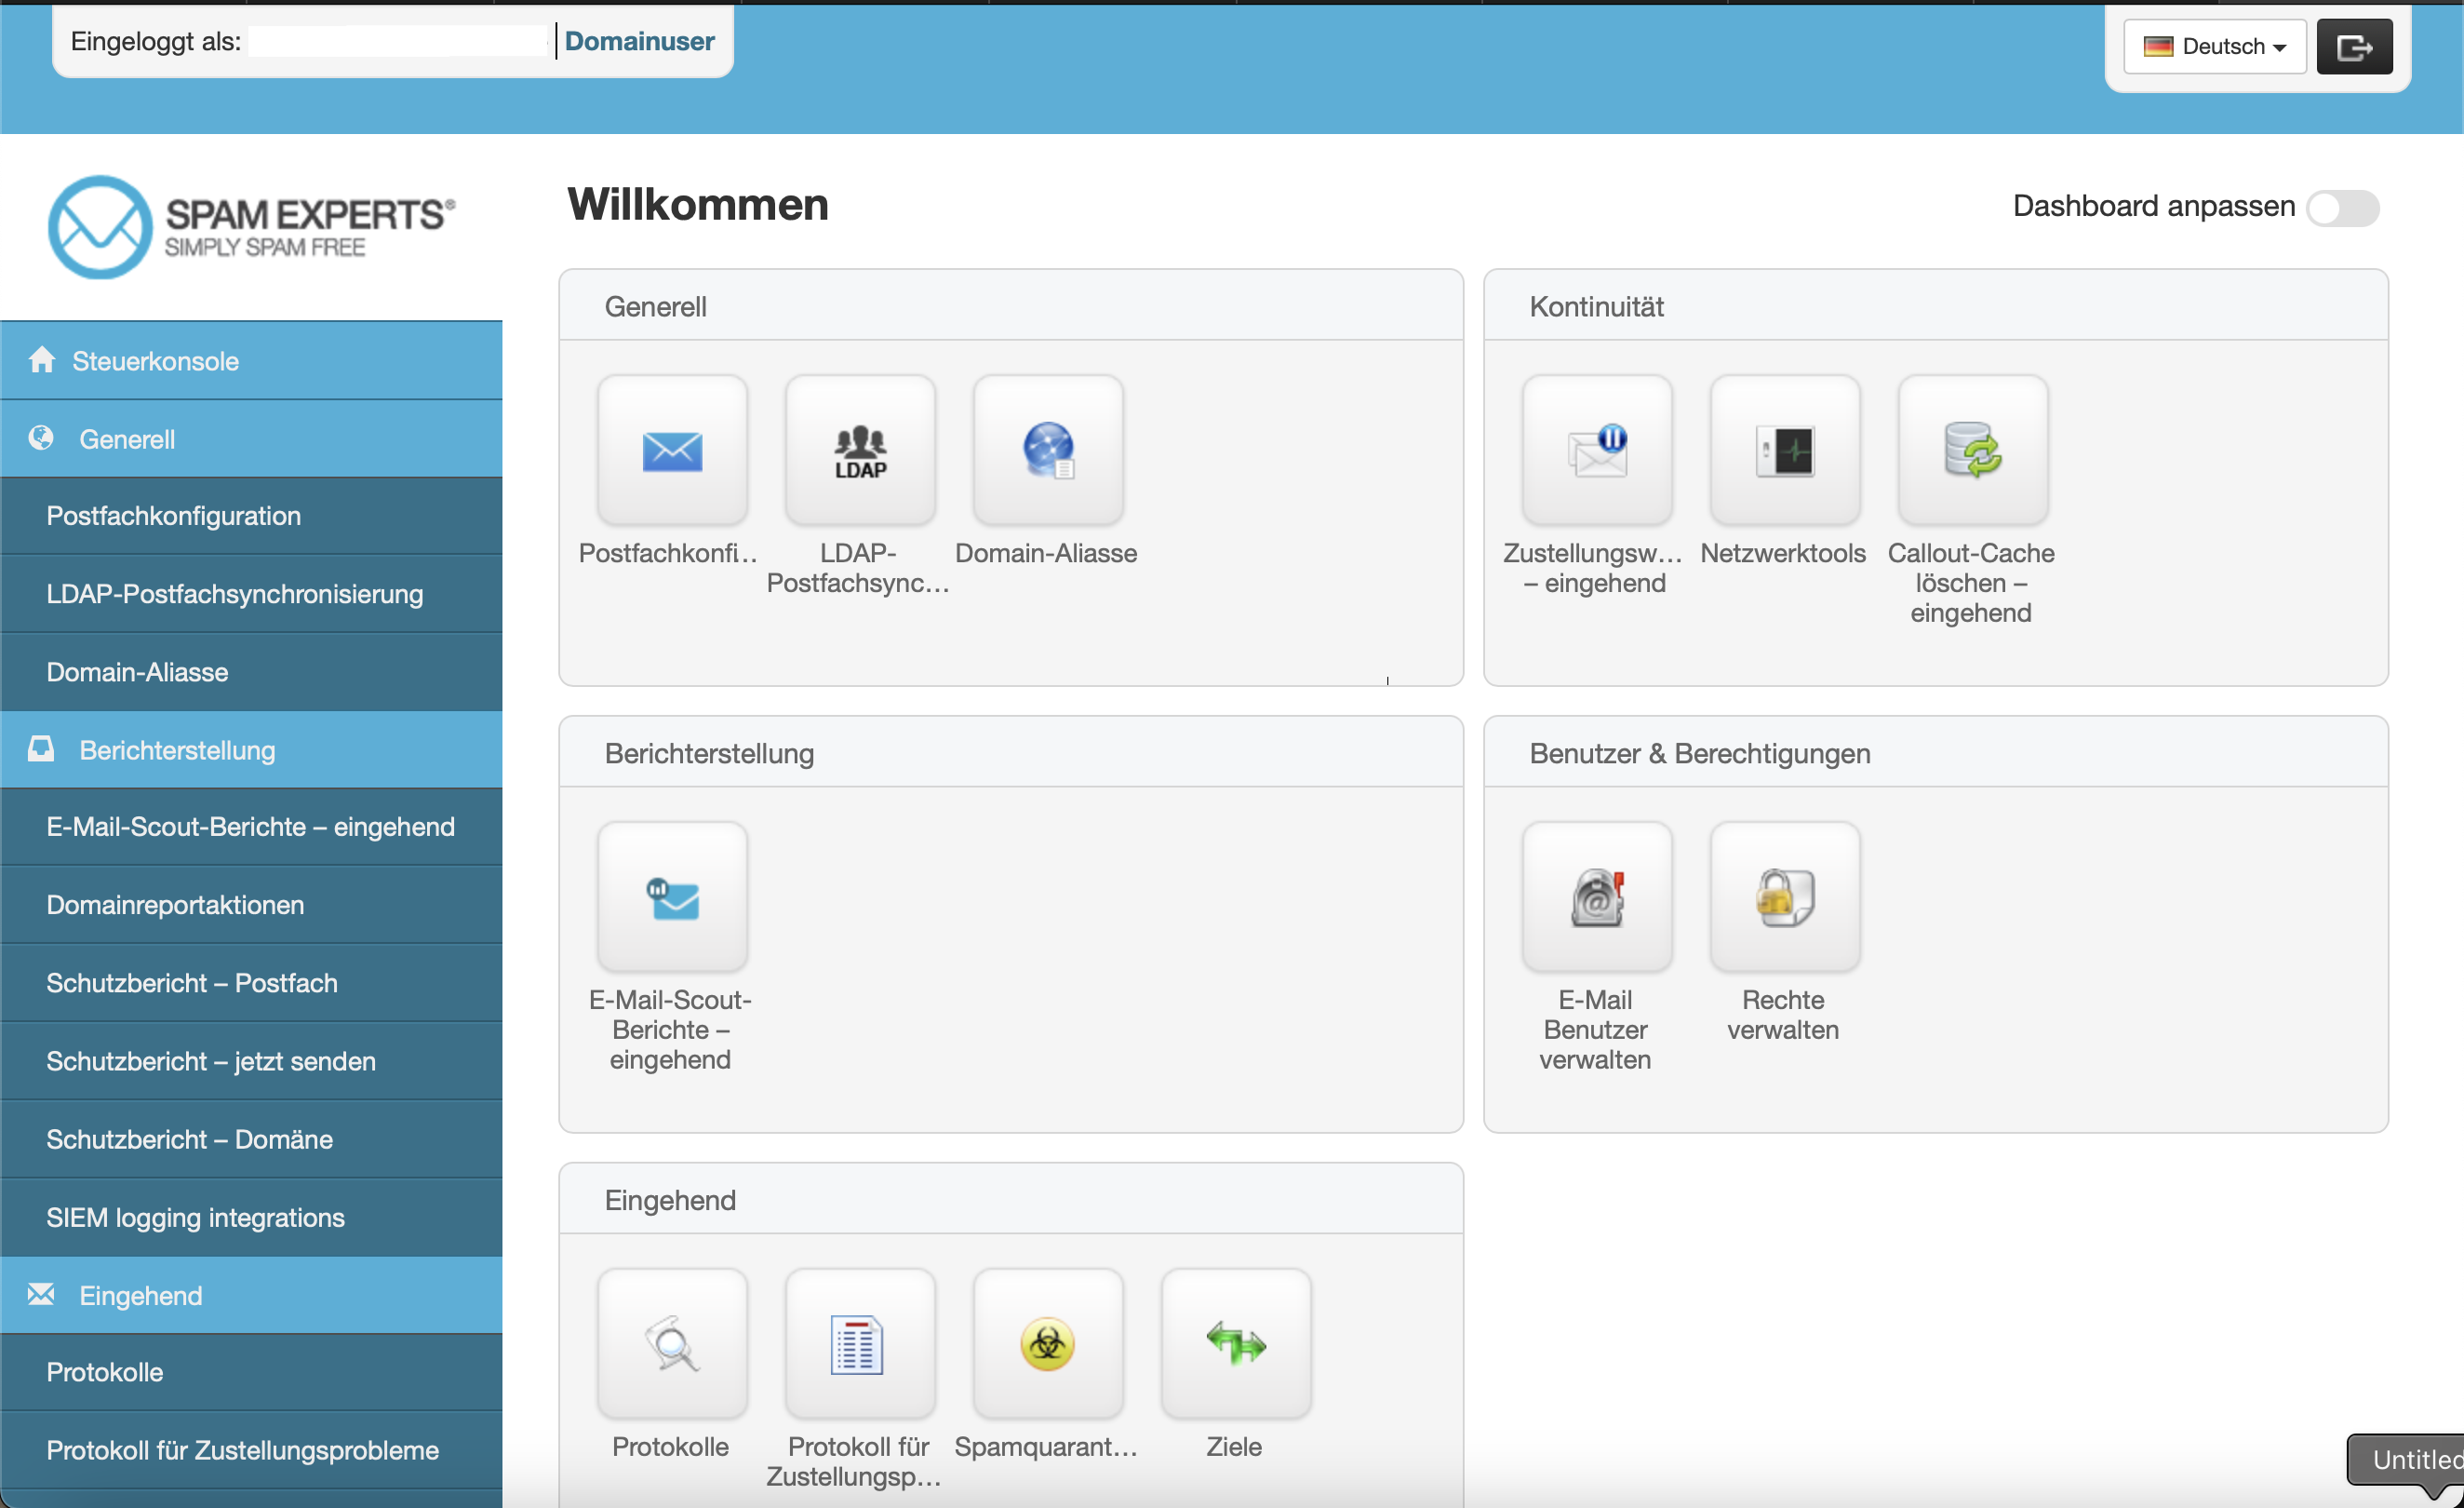This screenshot has height=1508, width=2464.
Task: Open the Postfachkonfiguration icon in Generell panel
Action: 671,451
